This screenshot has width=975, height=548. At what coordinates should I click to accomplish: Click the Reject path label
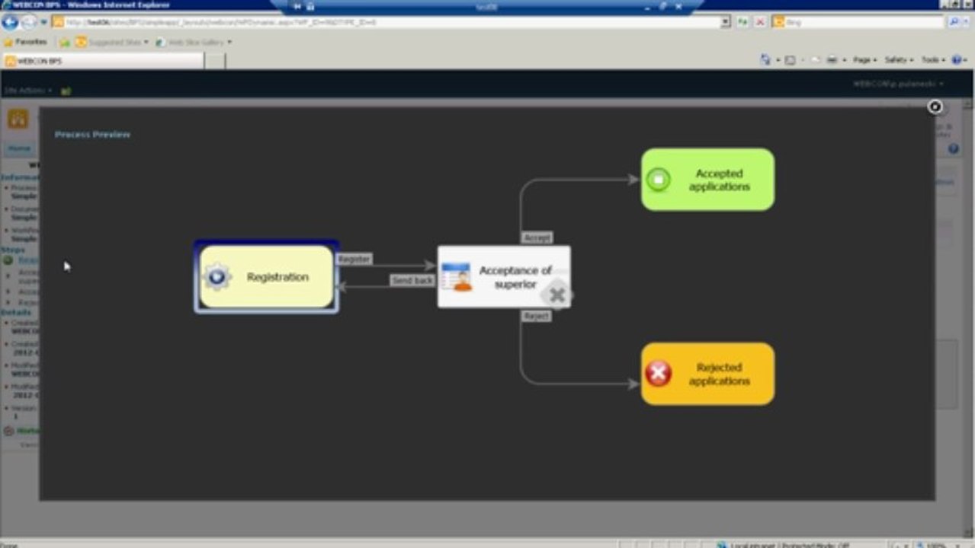536,316
